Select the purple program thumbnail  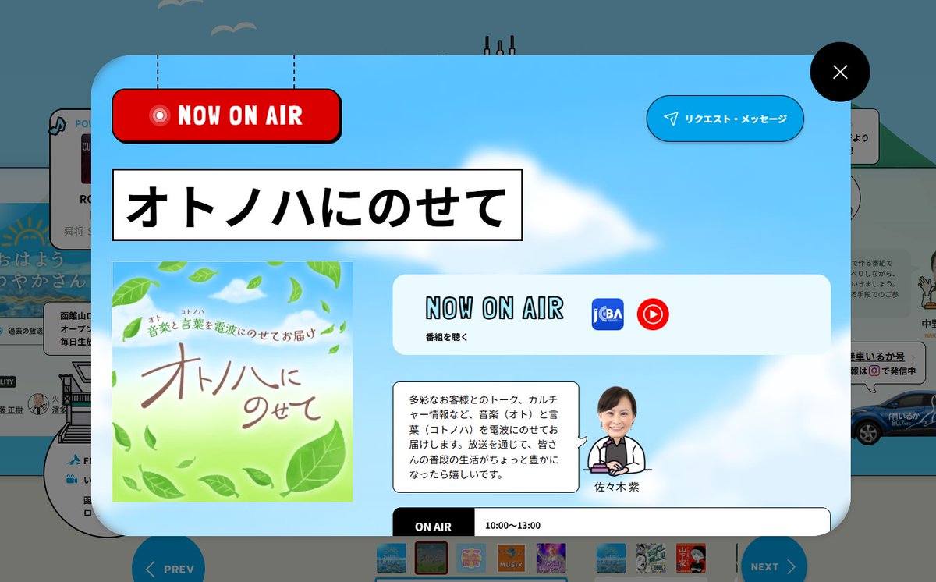click(551, 558)
